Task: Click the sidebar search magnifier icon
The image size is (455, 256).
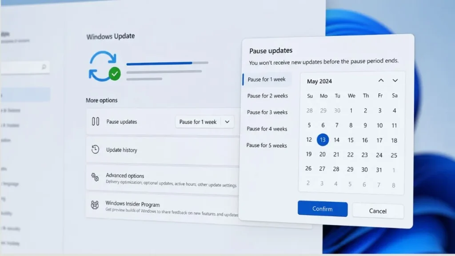Action: [x=43, y=67]
